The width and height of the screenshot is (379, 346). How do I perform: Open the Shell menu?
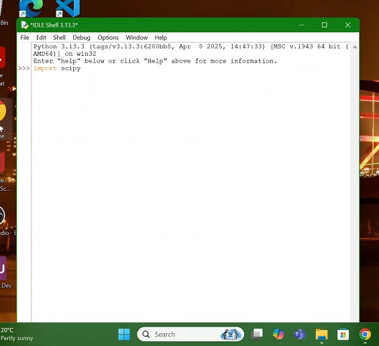(59, 38)
